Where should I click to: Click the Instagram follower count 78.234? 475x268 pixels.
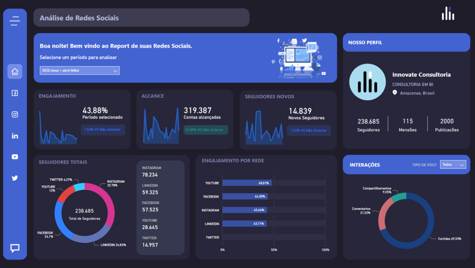tap(150, 175)
